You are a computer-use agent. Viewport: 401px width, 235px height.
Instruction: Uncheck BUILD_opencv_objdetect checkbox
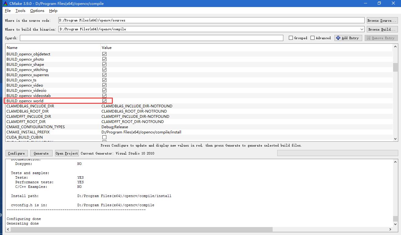coord(104,54)
